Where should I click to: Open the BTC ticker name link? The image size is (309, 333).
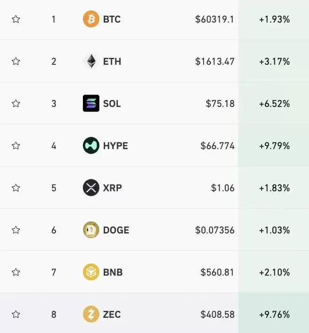pos(112,19)
